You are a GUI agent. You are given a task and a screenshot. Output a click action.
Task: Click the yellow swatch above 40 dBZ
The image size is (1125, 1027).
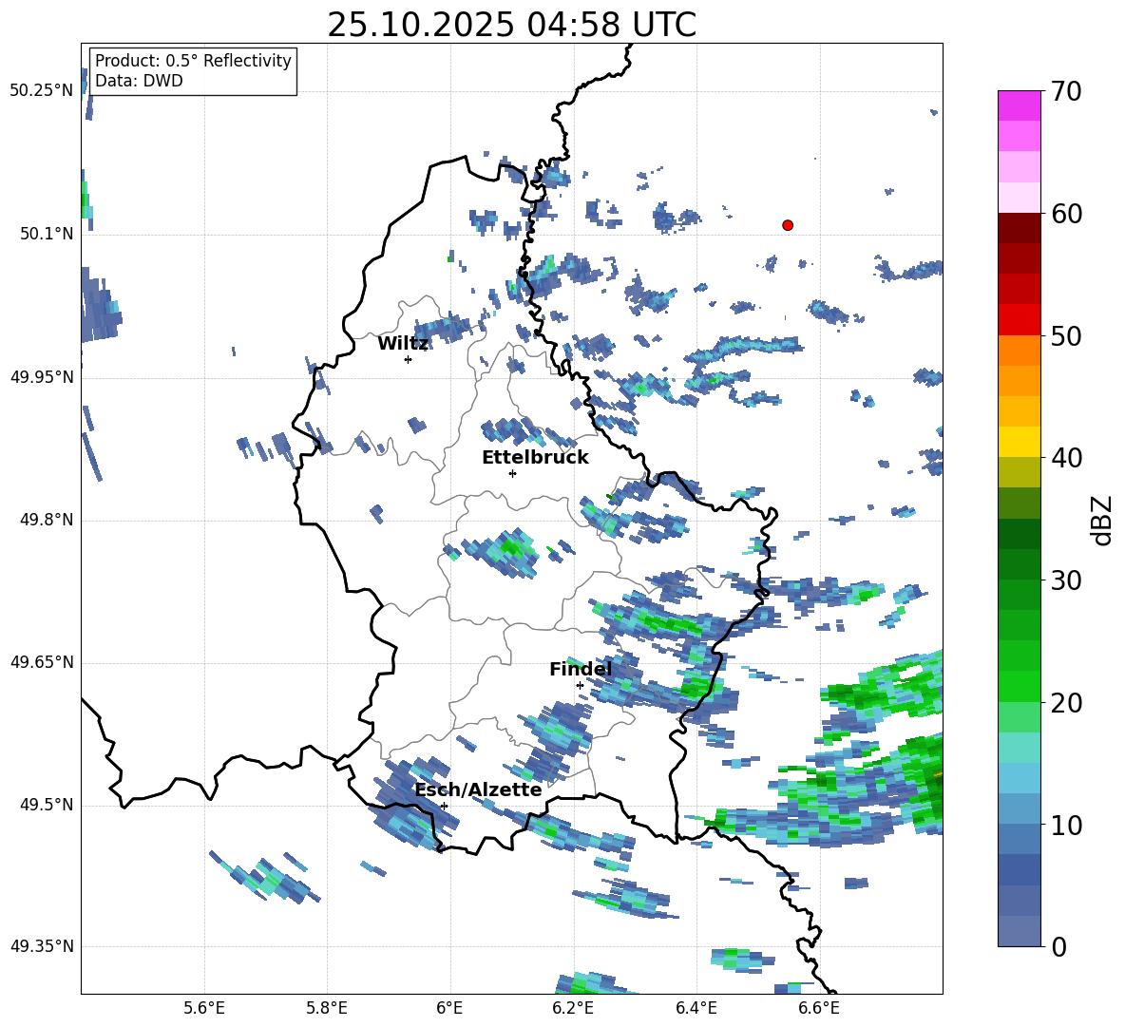[x=1019, y=442]
